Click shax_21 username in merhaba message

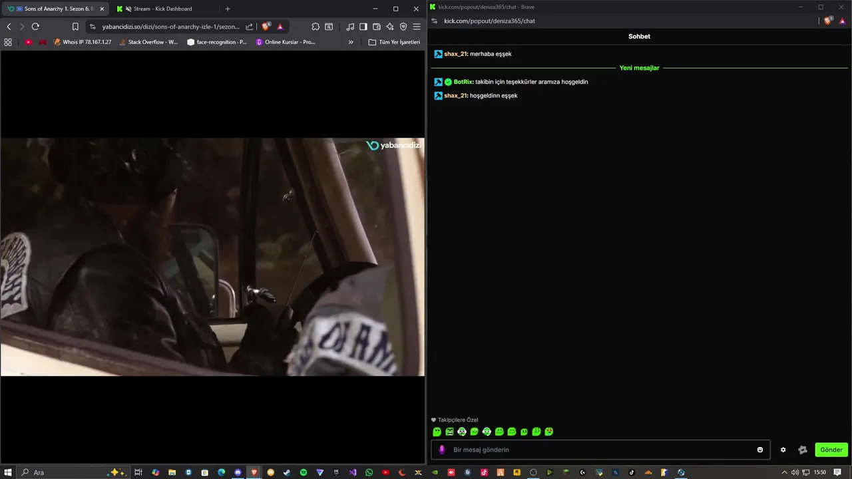[x=456, y=54]
